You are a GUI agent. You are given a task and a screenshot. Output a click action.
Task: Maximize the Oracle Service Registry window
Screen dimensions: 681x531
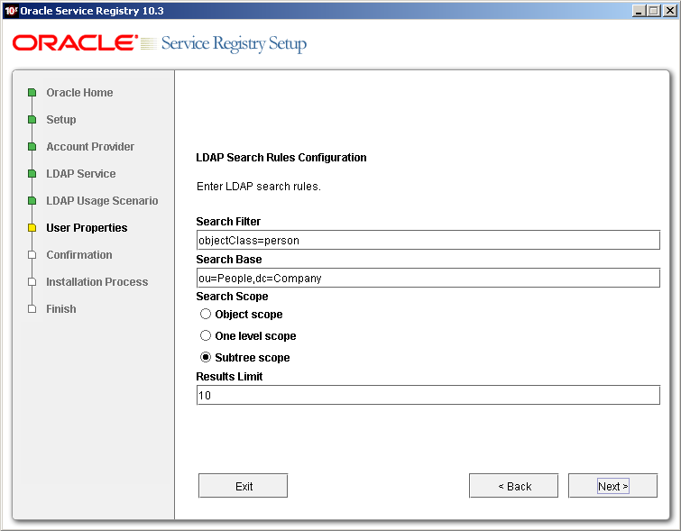[653, 11]
